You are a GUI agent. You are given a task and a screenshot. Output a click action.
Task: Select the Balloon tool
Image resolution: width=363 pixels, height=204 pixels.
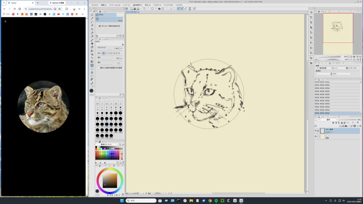click(92, 76)
